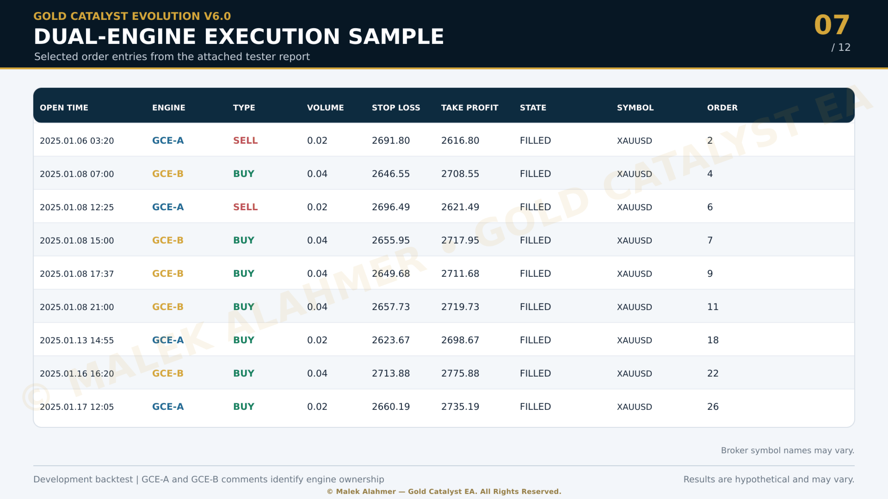
Task: Select the TAKE PROFIT column header
Action: 470,108
